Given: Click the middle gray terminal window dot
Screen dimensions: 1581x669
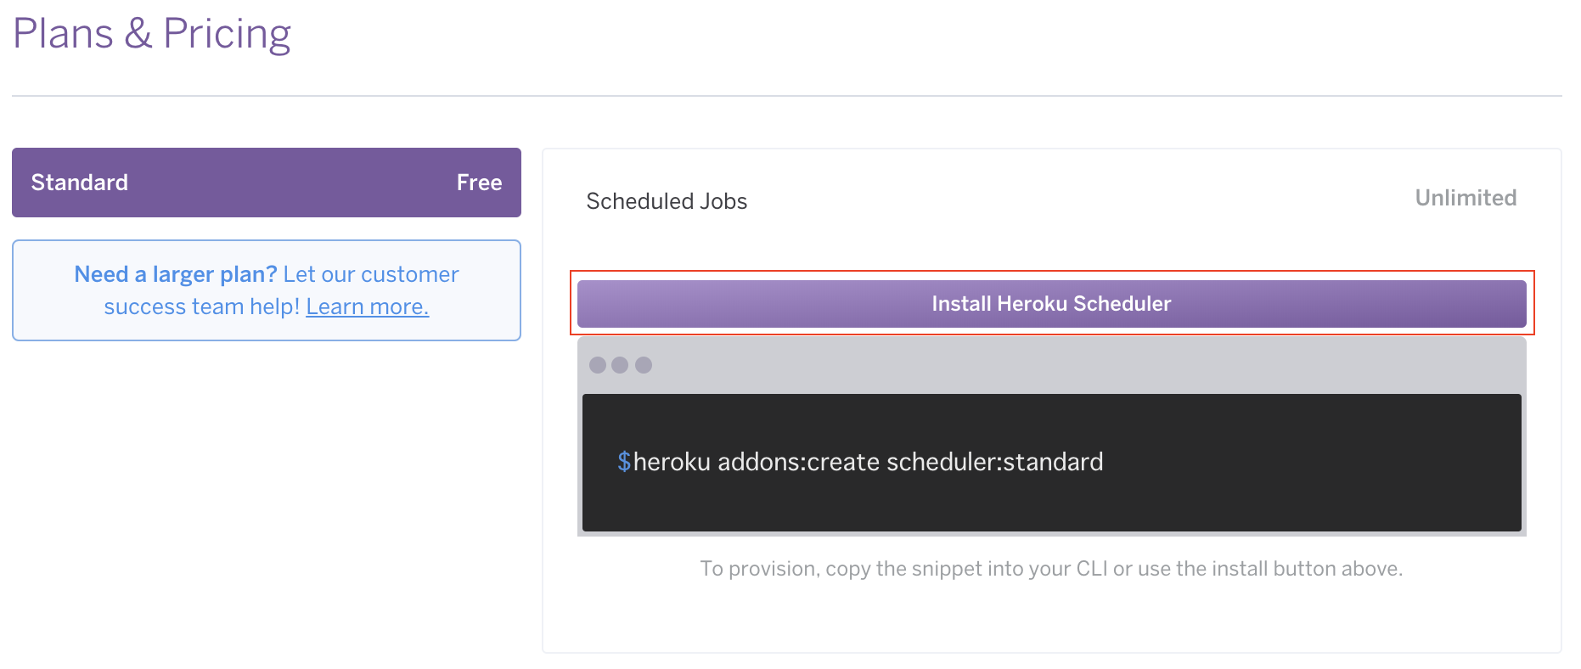Looking at the screenshot, I should click(620, 365).
